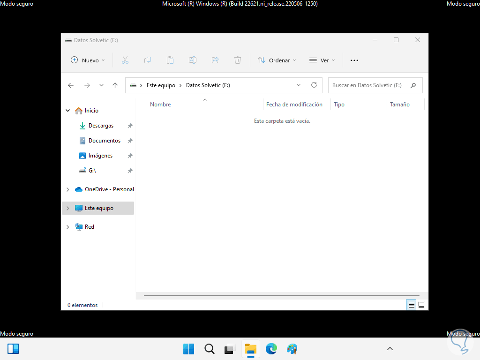Switch to details view icon in status bar

(x=411, y=305)
